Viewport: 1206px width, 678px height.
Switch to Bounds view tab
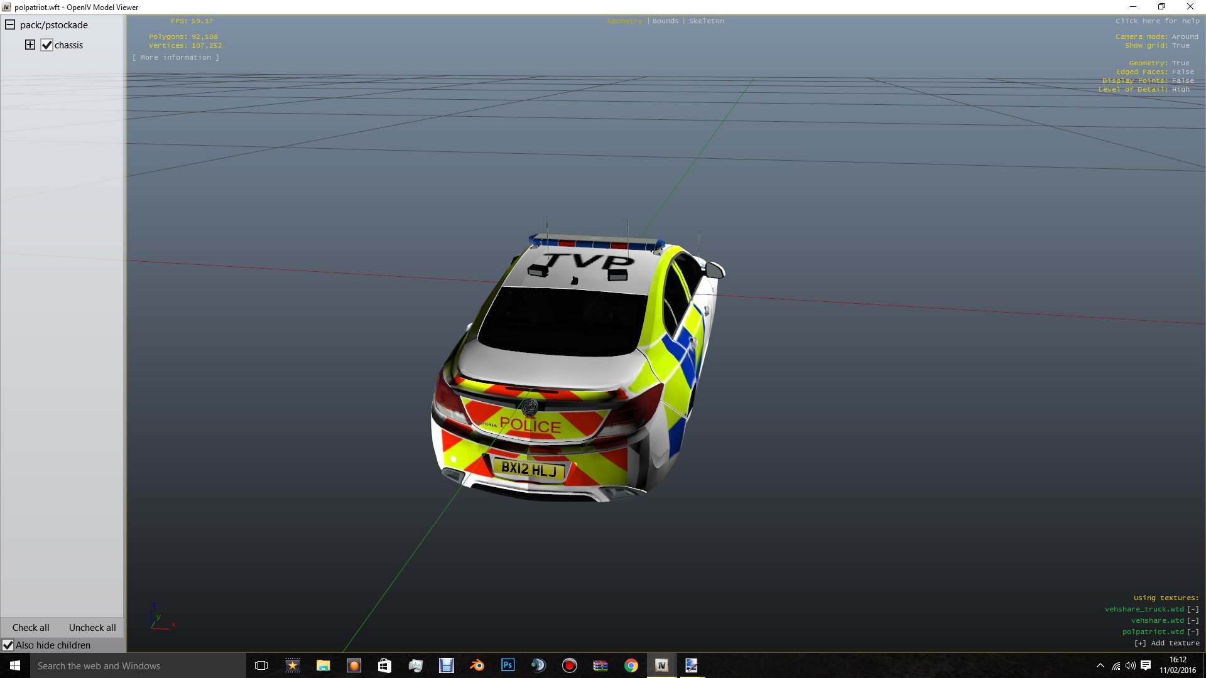point(665,21)
